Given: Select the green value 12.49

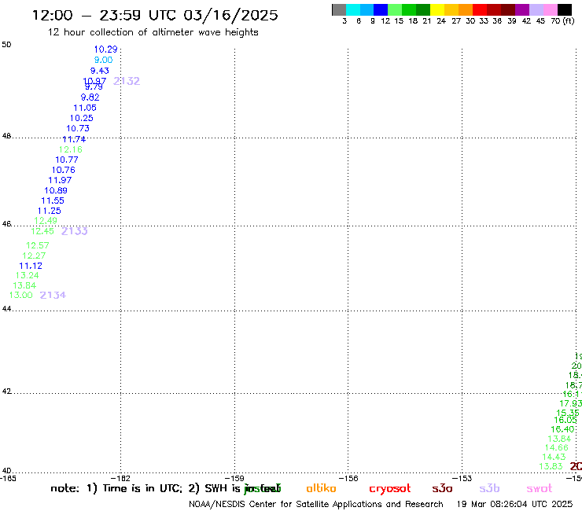Looking at the screenshot, I should 46,221.
